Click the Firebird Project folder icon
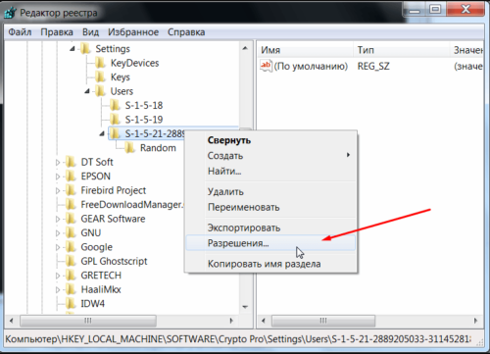The image size is (490, 354). tap(71, 190)
